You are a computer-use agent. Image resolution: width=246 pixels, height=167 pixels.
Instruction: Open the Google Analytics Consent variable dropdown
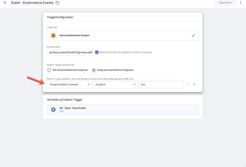pos(70,84)
